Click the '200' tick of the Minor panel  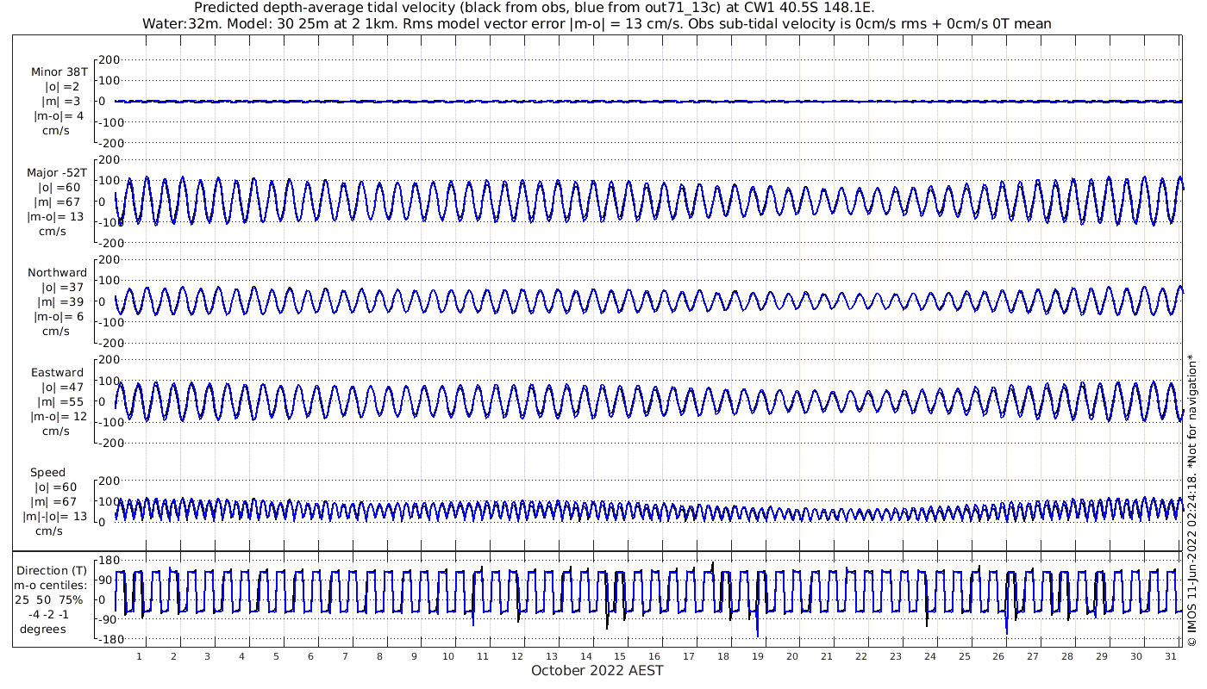(x=108, y=59)
